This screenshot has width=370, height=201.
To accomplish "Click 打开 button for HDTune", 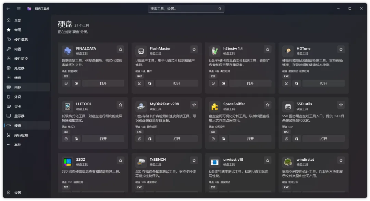I will [323, 83].
